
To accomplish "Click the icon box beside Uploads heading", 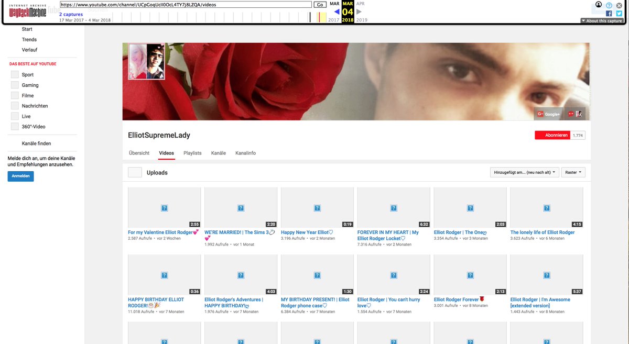I will [135, 172].
